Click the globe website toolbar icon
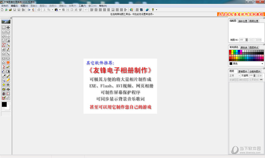265x158 pixels. tap(147, 10)
